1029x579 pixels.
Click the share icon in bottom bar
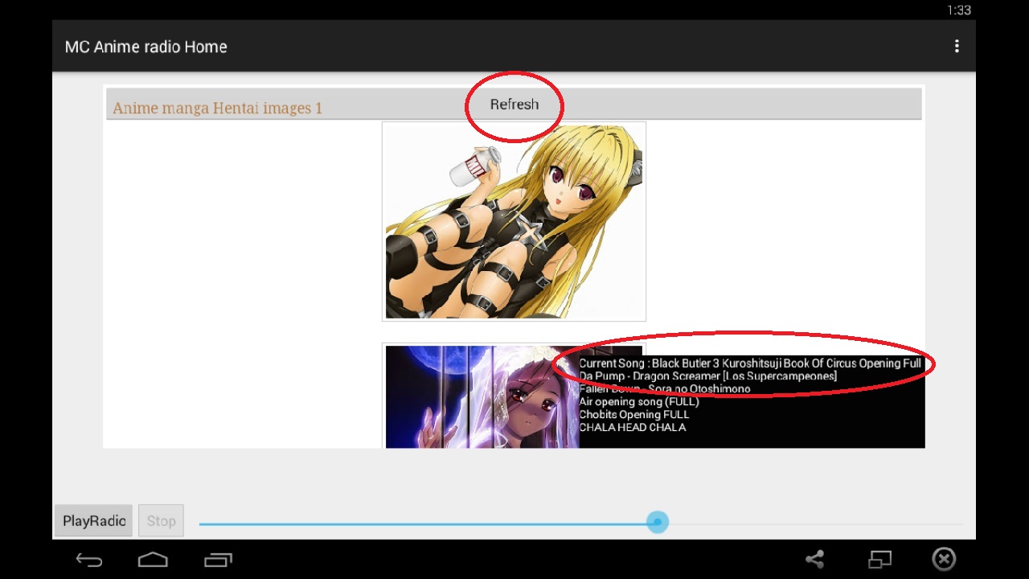coord(814,560)
